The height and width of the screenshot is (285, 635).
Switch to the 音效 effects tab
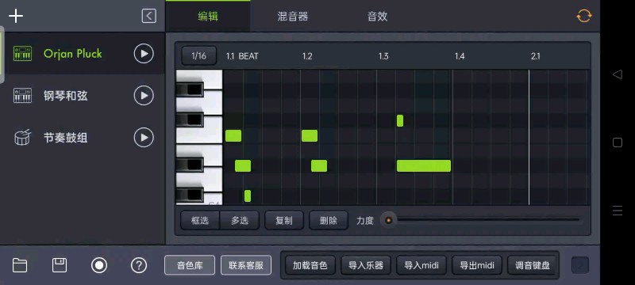(377, 16)
